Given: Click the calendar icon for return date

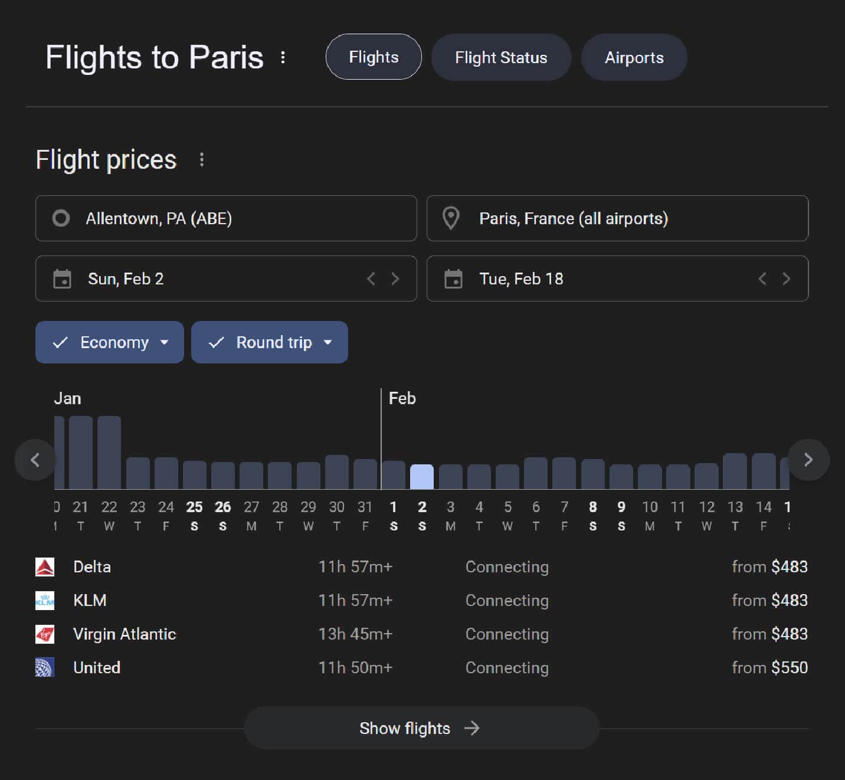Looking at the screenshot, I should (x=453, y=278).
